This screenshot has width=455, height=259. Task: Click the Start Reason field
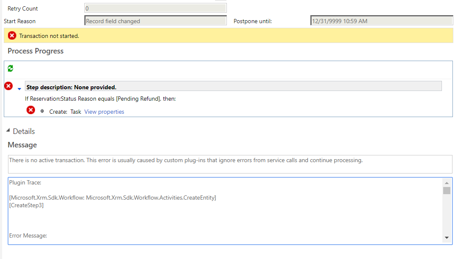[x=155, y=21]
